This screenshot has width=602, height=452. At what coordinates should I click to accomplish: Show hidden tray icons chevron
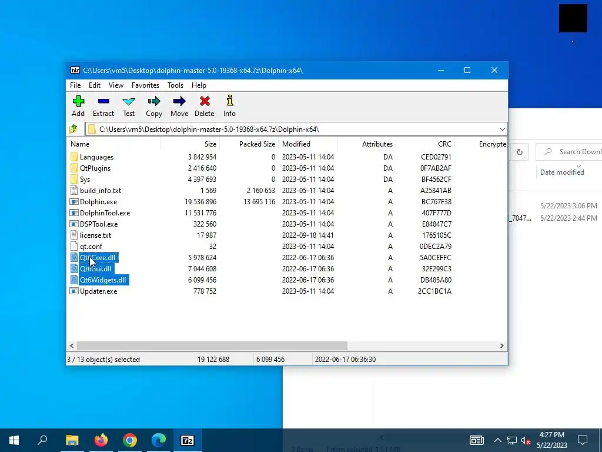click(x=497, y=440)
